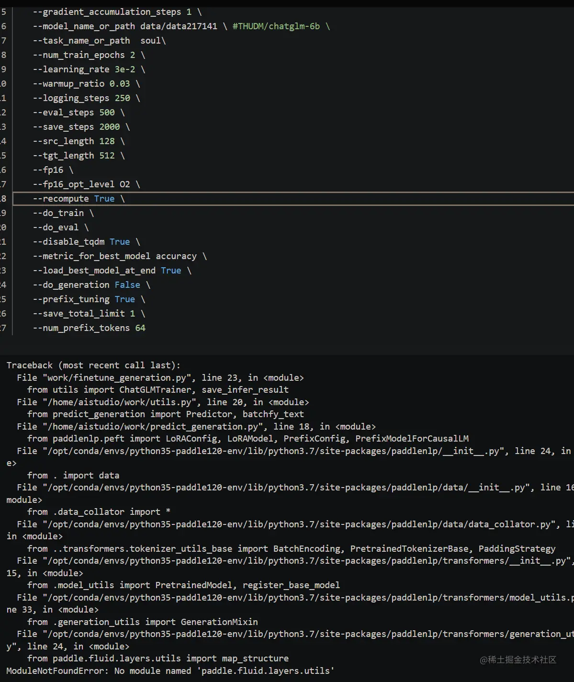Click the '--disable_tqdm True' line

coord(86,241)
